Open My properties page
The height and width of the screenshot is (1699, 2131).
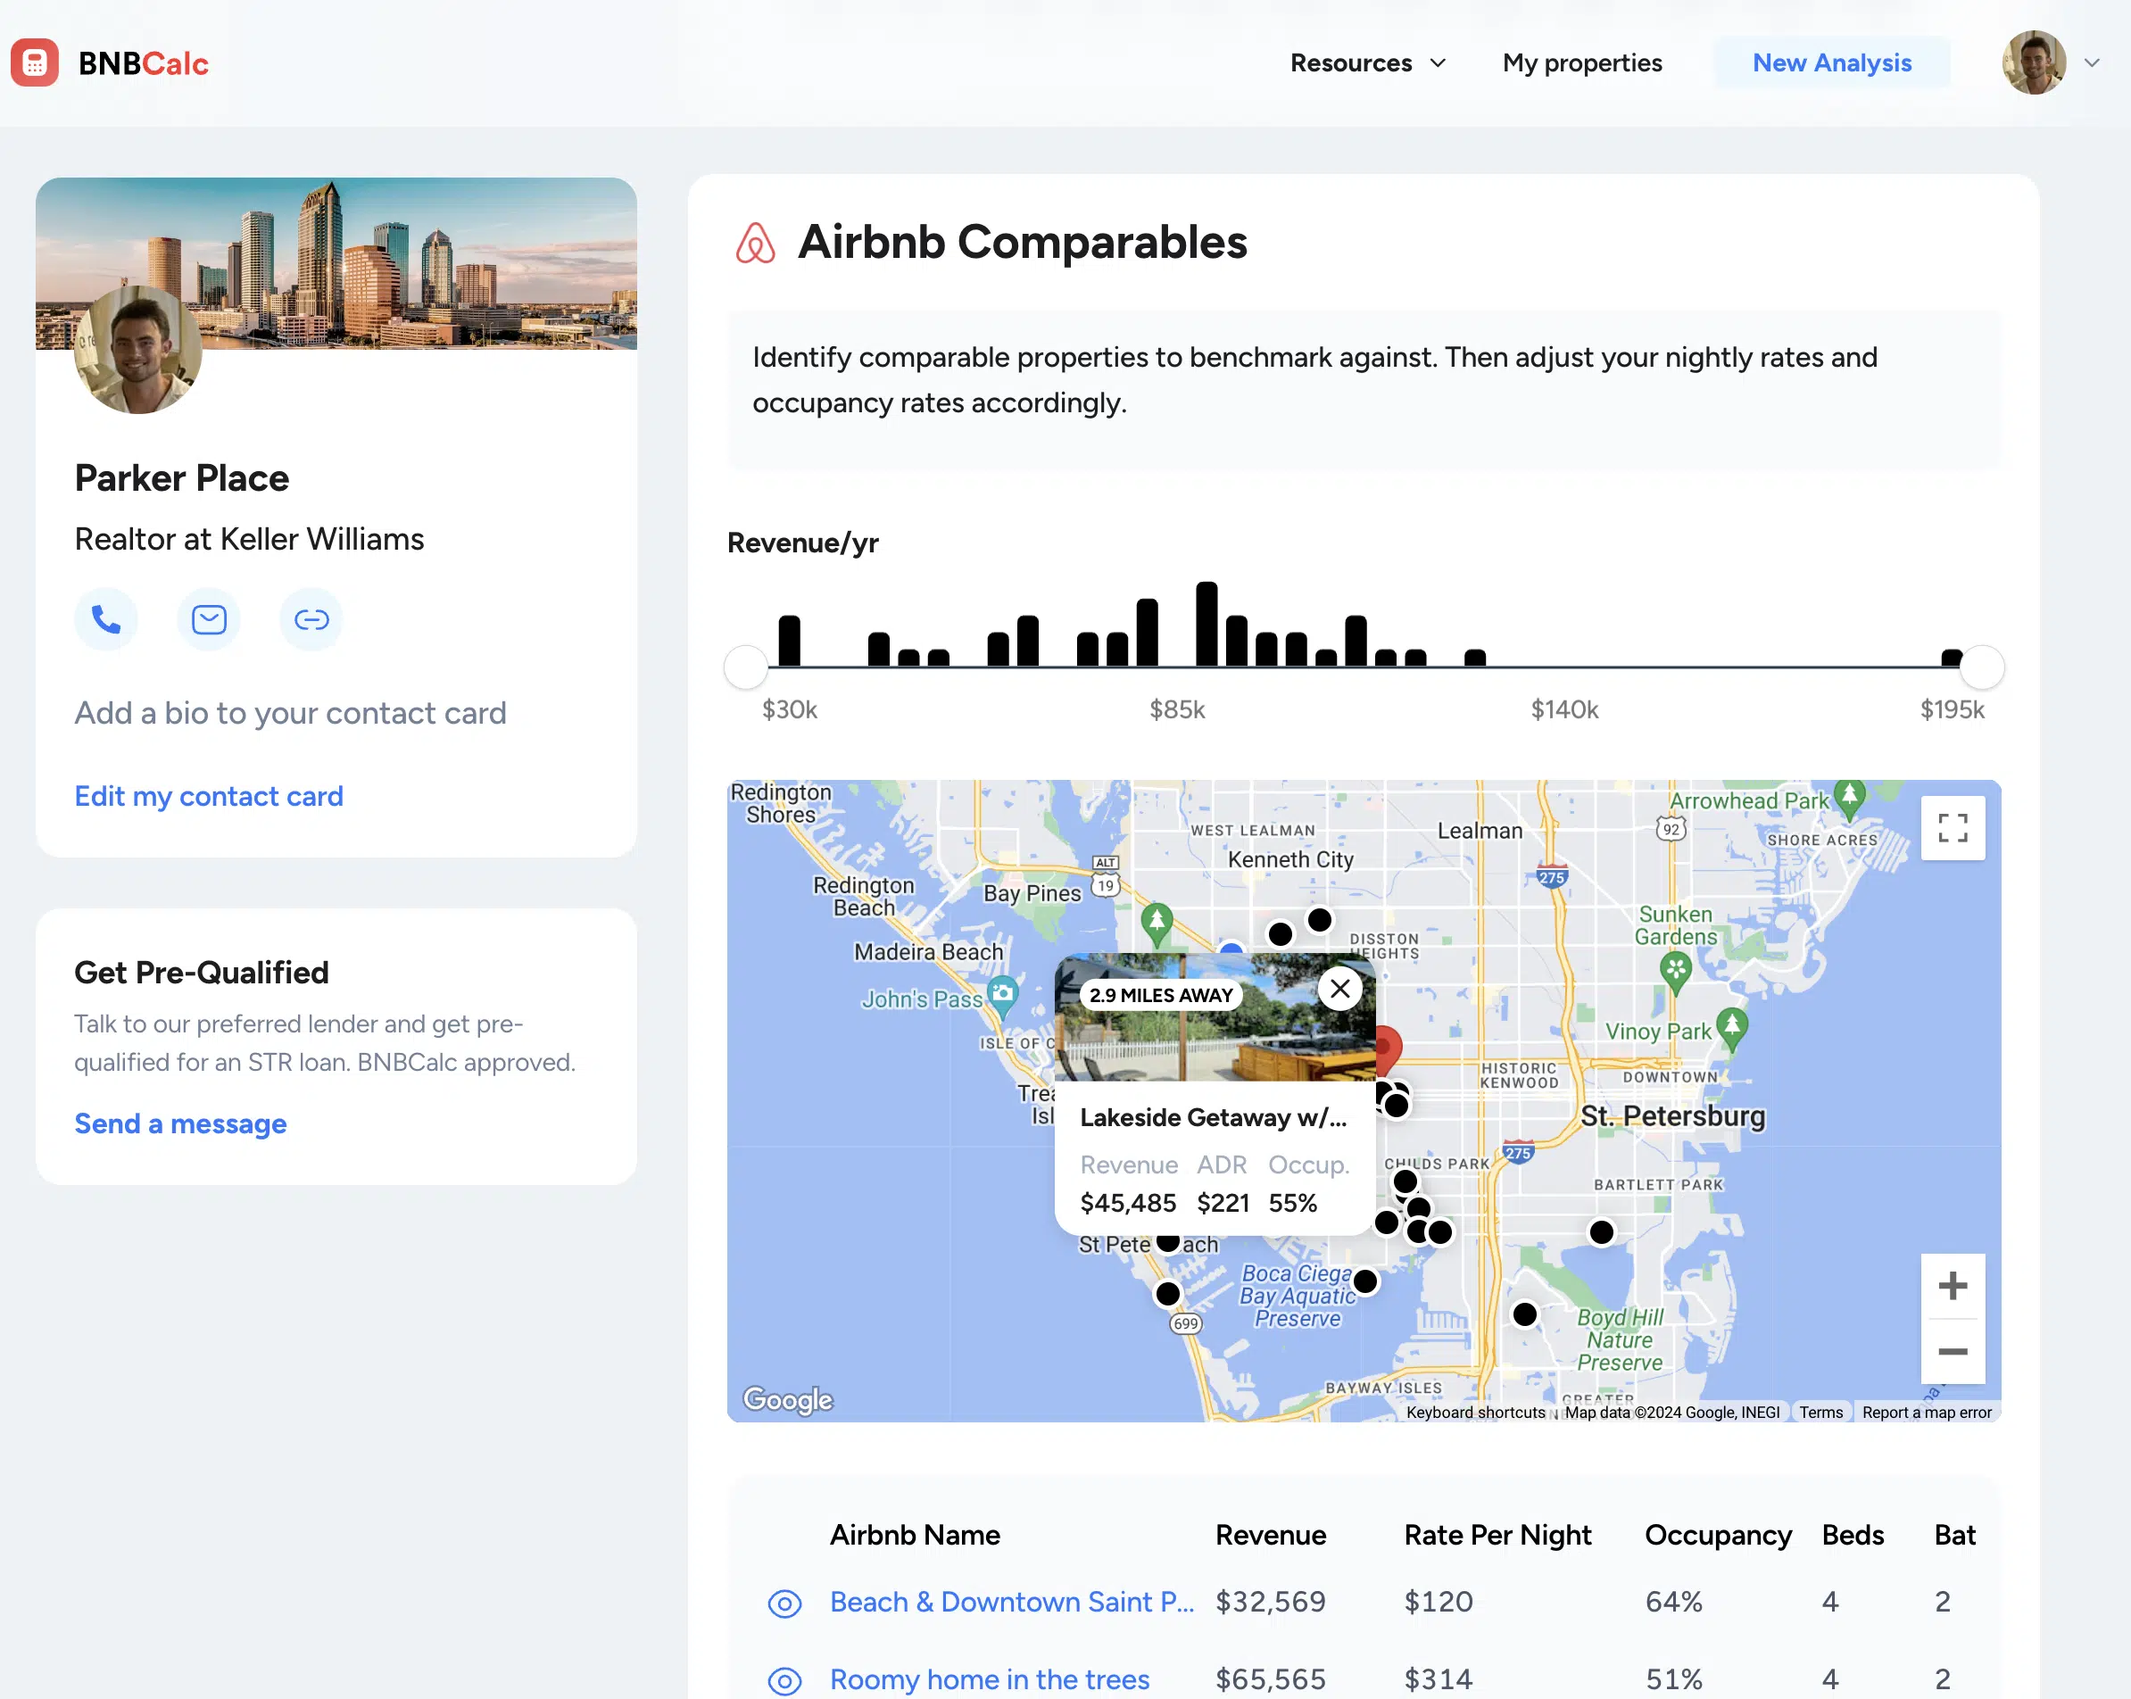[1581, 63]
